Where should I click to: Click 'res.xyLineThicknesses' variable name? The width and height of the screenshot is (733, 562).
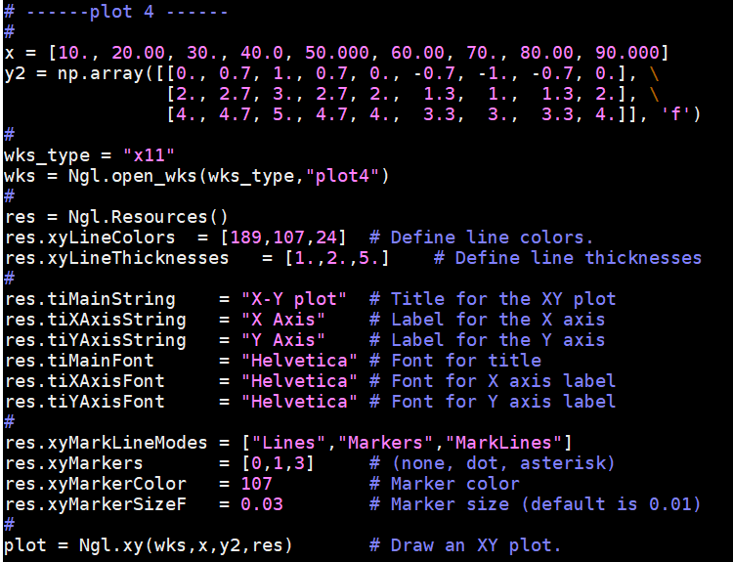click(x=117, y=258)
